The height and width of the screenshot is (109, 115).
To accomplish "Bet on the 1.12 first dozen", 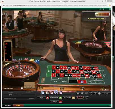I will [60, 78].
